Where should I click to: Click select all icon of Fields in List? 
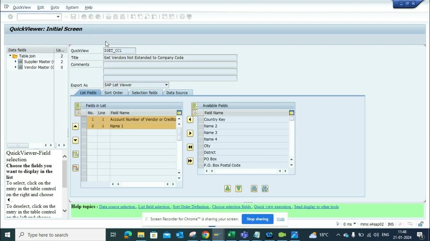click(x=78, y=105)
